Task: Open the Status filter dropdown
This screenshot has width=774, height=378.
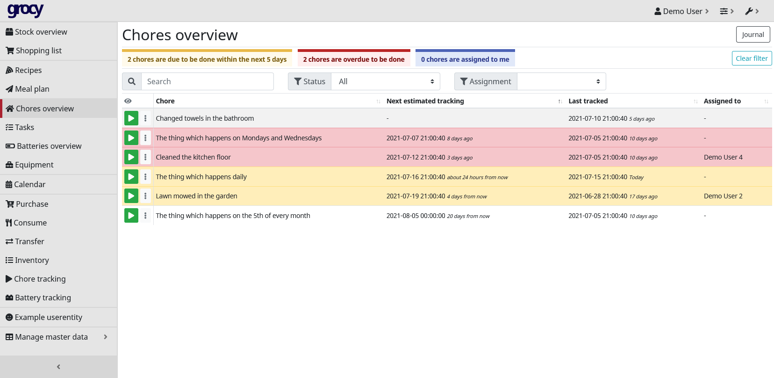Action: coord(386,81)
